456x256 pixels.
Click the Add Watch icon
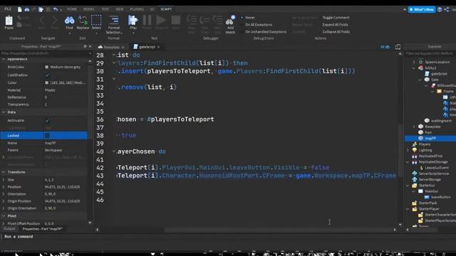click(x=230, y=20)
